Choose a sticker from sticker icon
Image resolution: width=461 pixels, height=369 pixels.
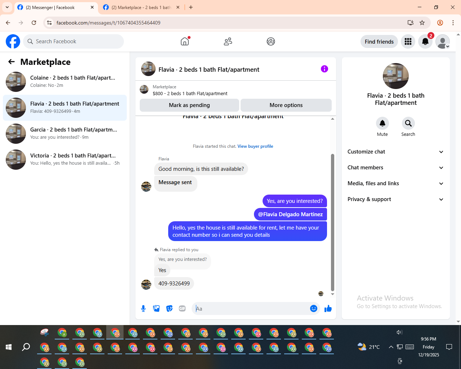(169, 308)
